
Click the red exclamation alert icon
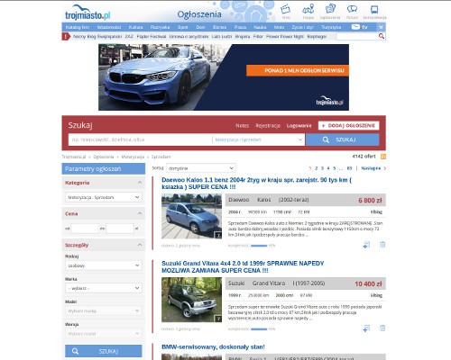(x=66, y=36)
